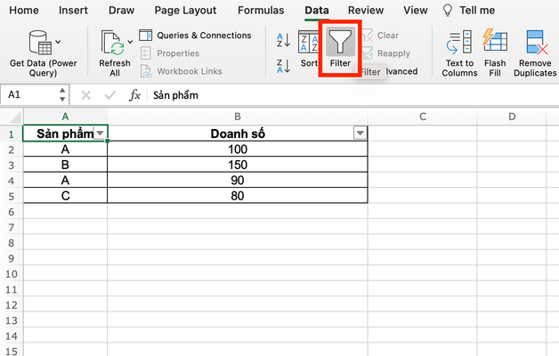The image size is (559, 356).
Task: Expand the Get Data dropdown arrow
Action: coord(58,42)
